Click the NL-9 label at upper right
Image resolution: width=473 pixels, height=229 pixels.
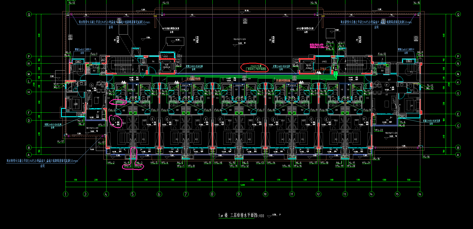click(x=420, y=52)
